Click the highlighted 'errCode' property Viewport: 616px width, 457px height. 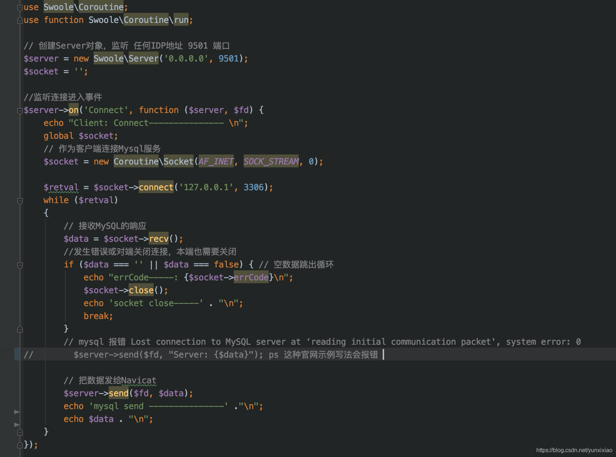pyautogui.click(x=251, y=277)
